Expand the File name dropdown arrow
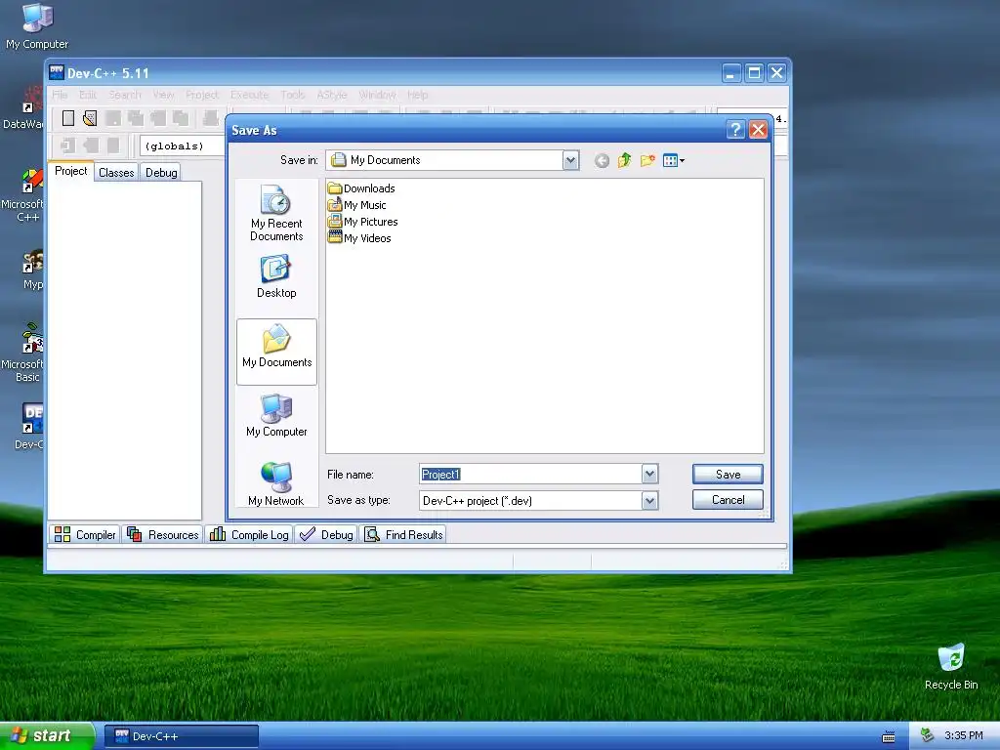This screenshot has height=750, width=1000. pyautogui.click(x=649, y=474)
